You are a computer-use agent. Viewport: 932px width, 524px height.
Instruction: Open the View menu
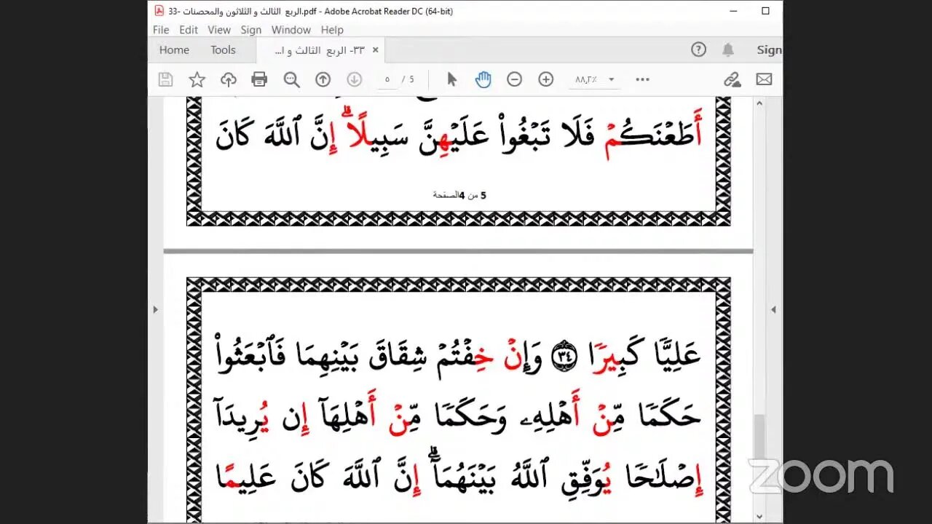[x=219, y=30]
